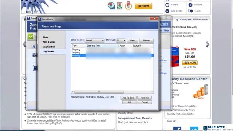
Task: Click the Forum speech bubbles icon
Action: (190, 11)
